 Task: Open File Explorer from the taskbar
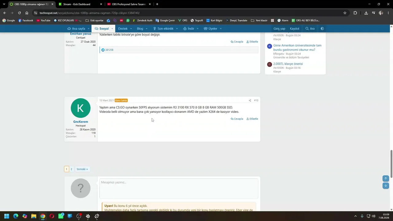click(34, 216)
